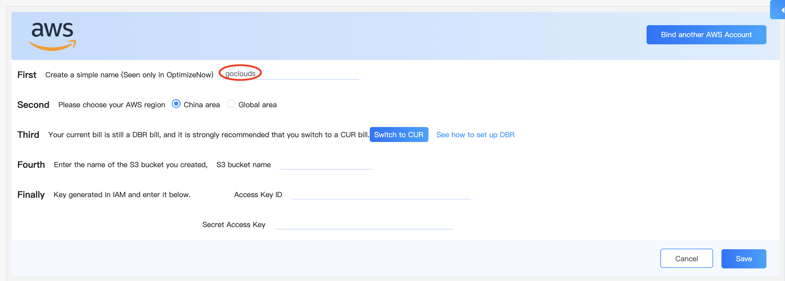Click the 'Third' step heading
The height and width of the screenshot is (281, 785).
(28, 135)
